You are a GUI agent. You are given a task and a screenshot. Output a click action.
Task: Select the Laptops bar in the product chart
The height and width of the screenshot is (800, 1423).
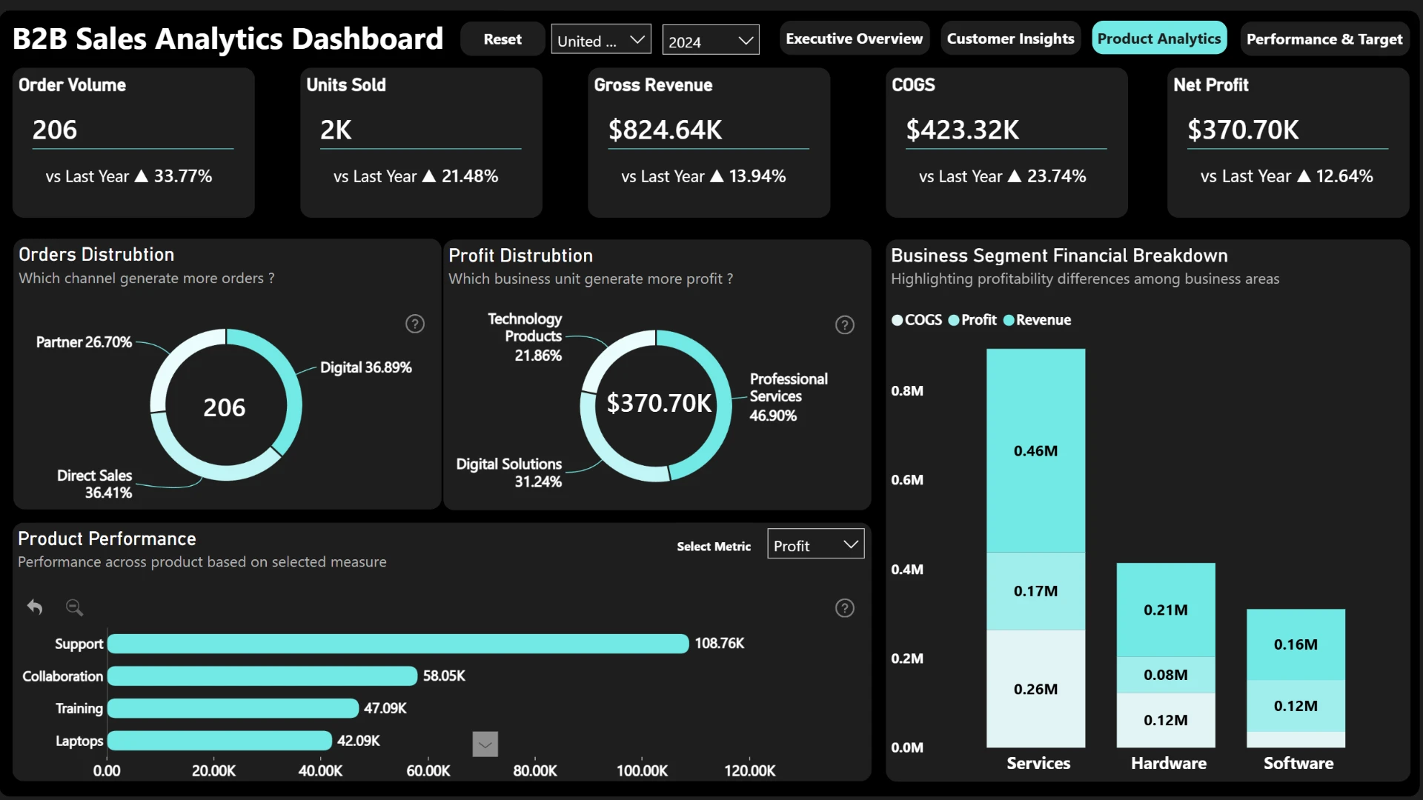click(x=219, y=741)
